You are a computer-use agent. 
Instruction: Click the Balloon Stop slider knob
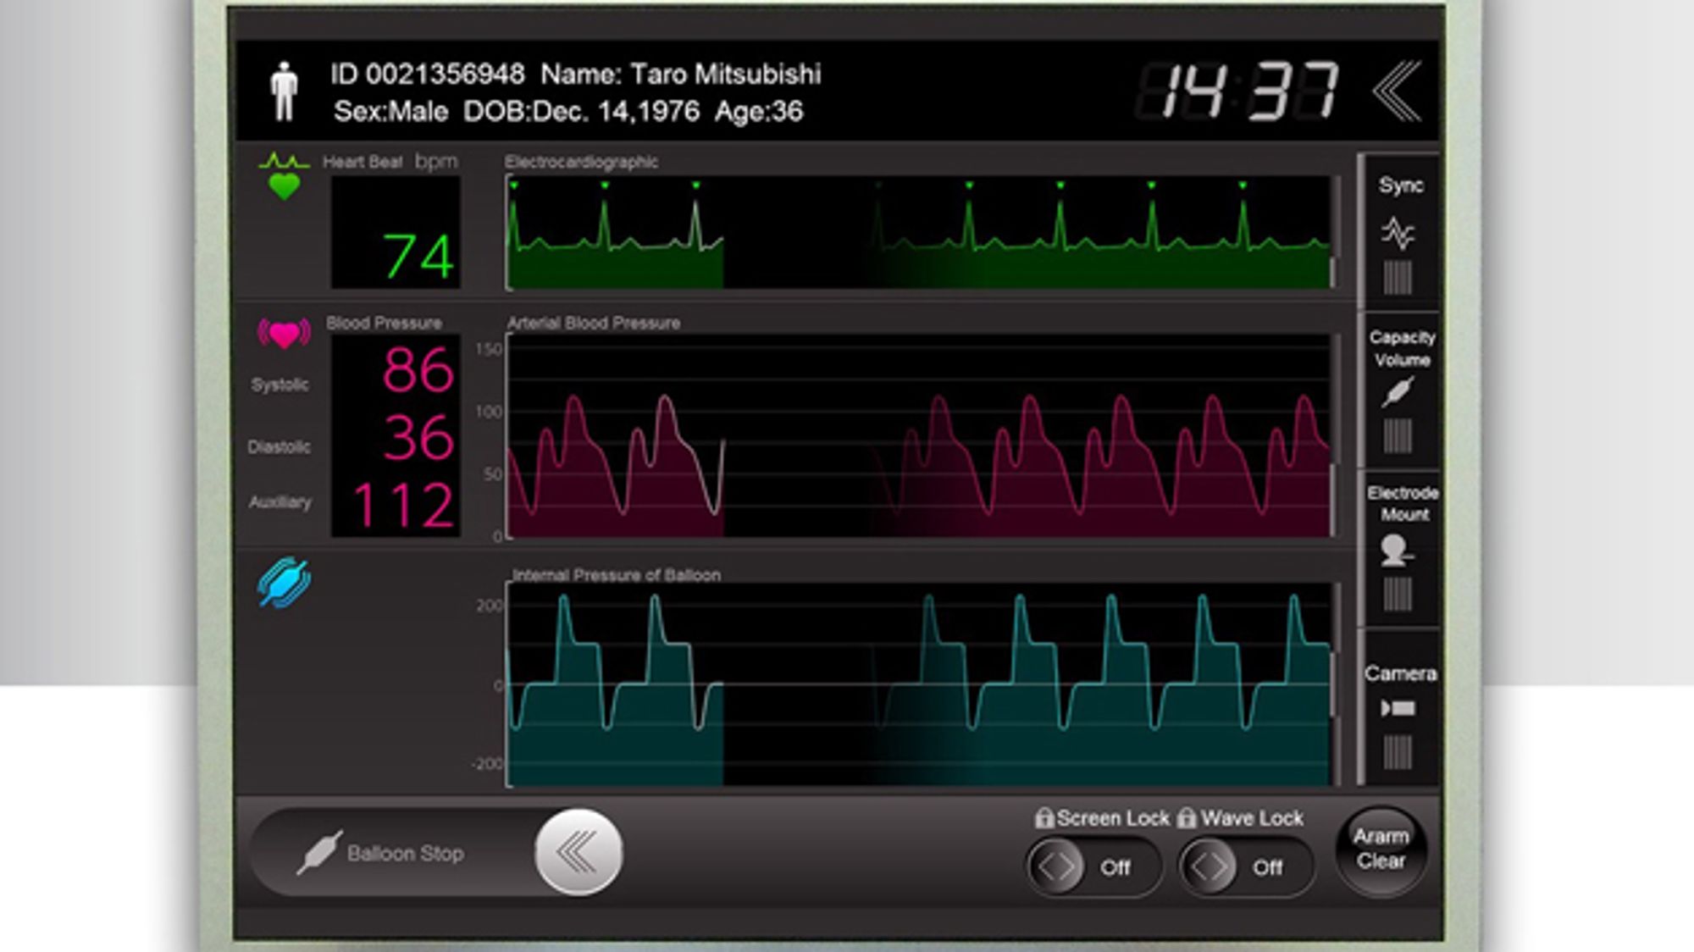point(579,852)
